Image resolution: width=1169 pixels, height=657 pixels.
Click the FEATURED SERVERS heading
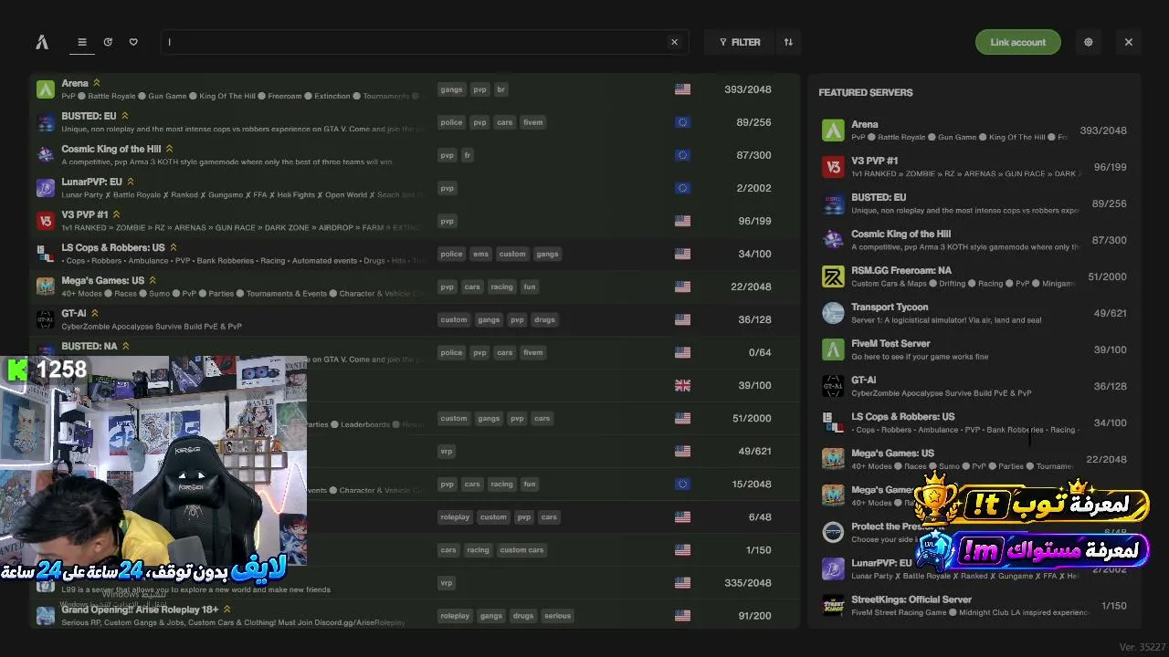(x=866, y=92)
